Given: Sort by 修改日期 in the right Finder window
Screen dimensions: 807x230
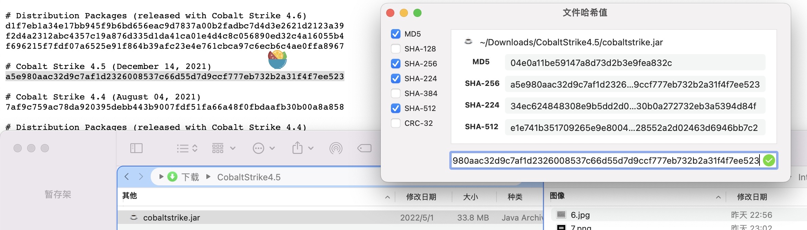Looking at the screenshot, I should 752,197.
